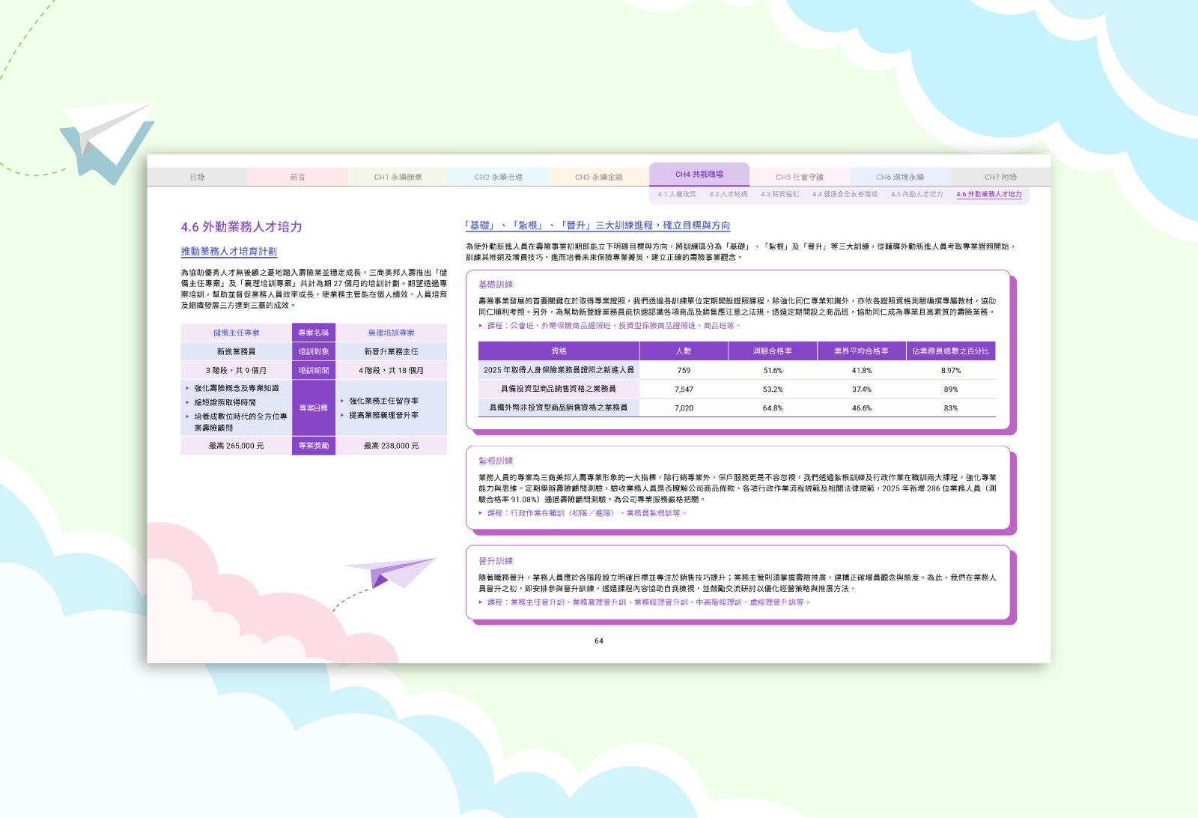Click the 7,020 headcount value
Screen dimensions: 1198x818
[x=684, y=408]
